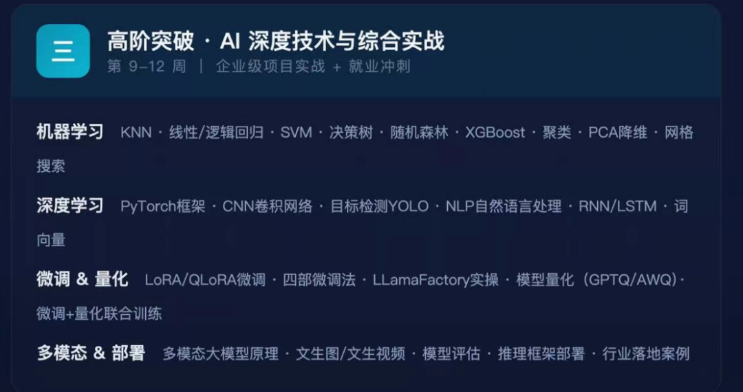Click the 行业落地案例 topic

[x=646, y=353]
